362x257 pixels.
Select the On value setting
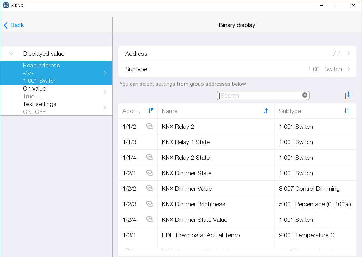[x=56, y=92]
